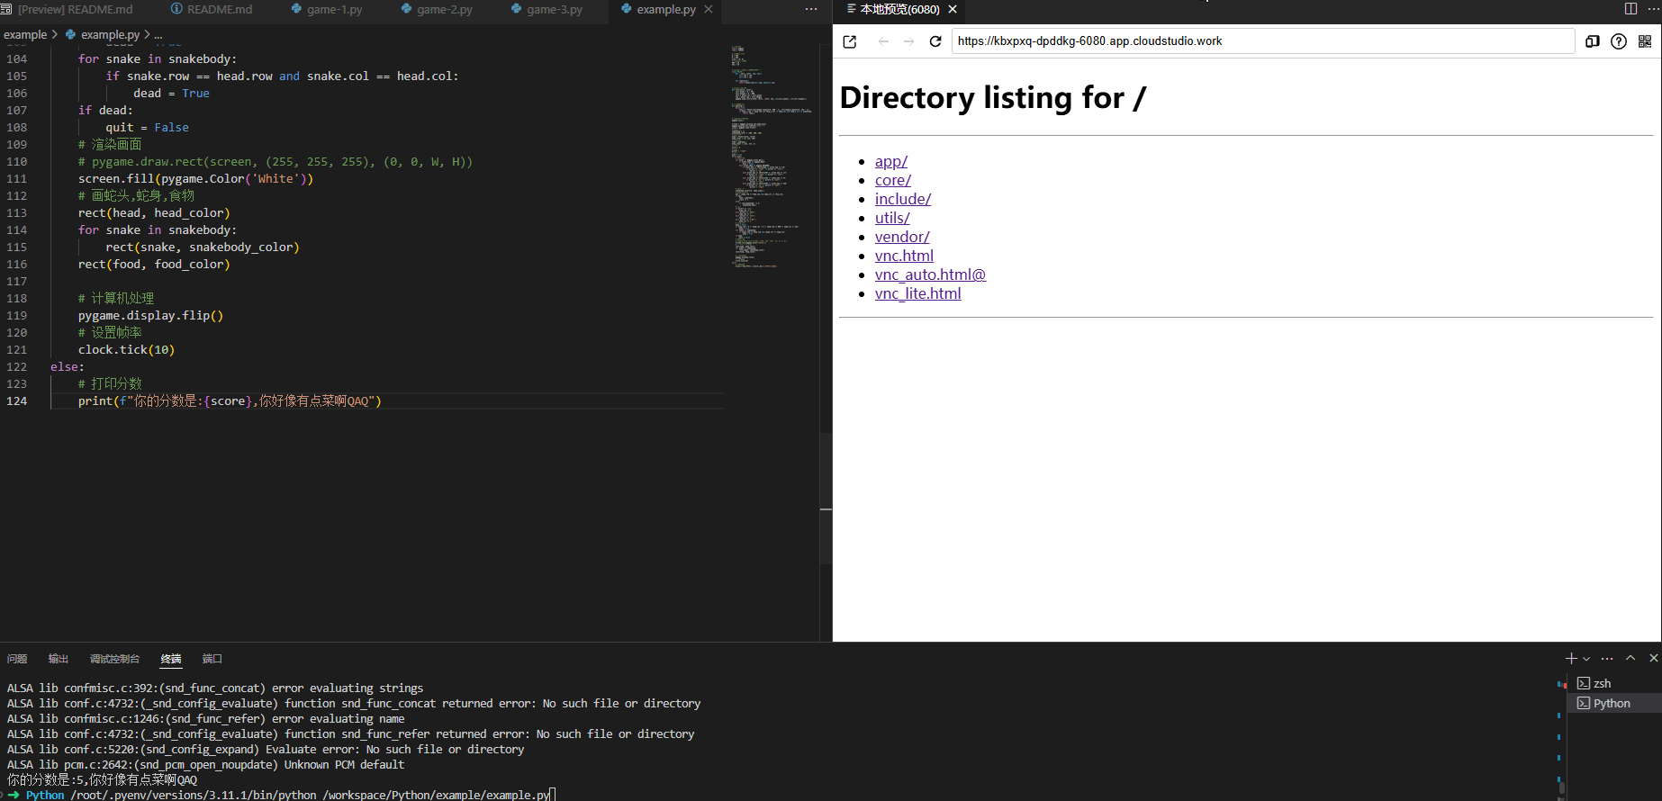
Task: Create a new terminal with plus icon
Action: click(1571, 659)
